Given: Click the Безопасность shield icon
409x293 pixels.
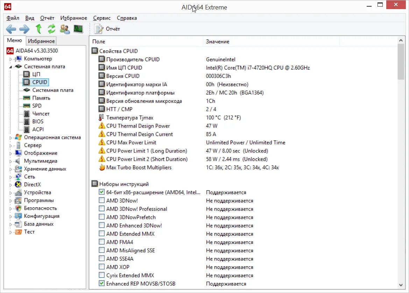Looking at the screenshot, I should 18,208.
